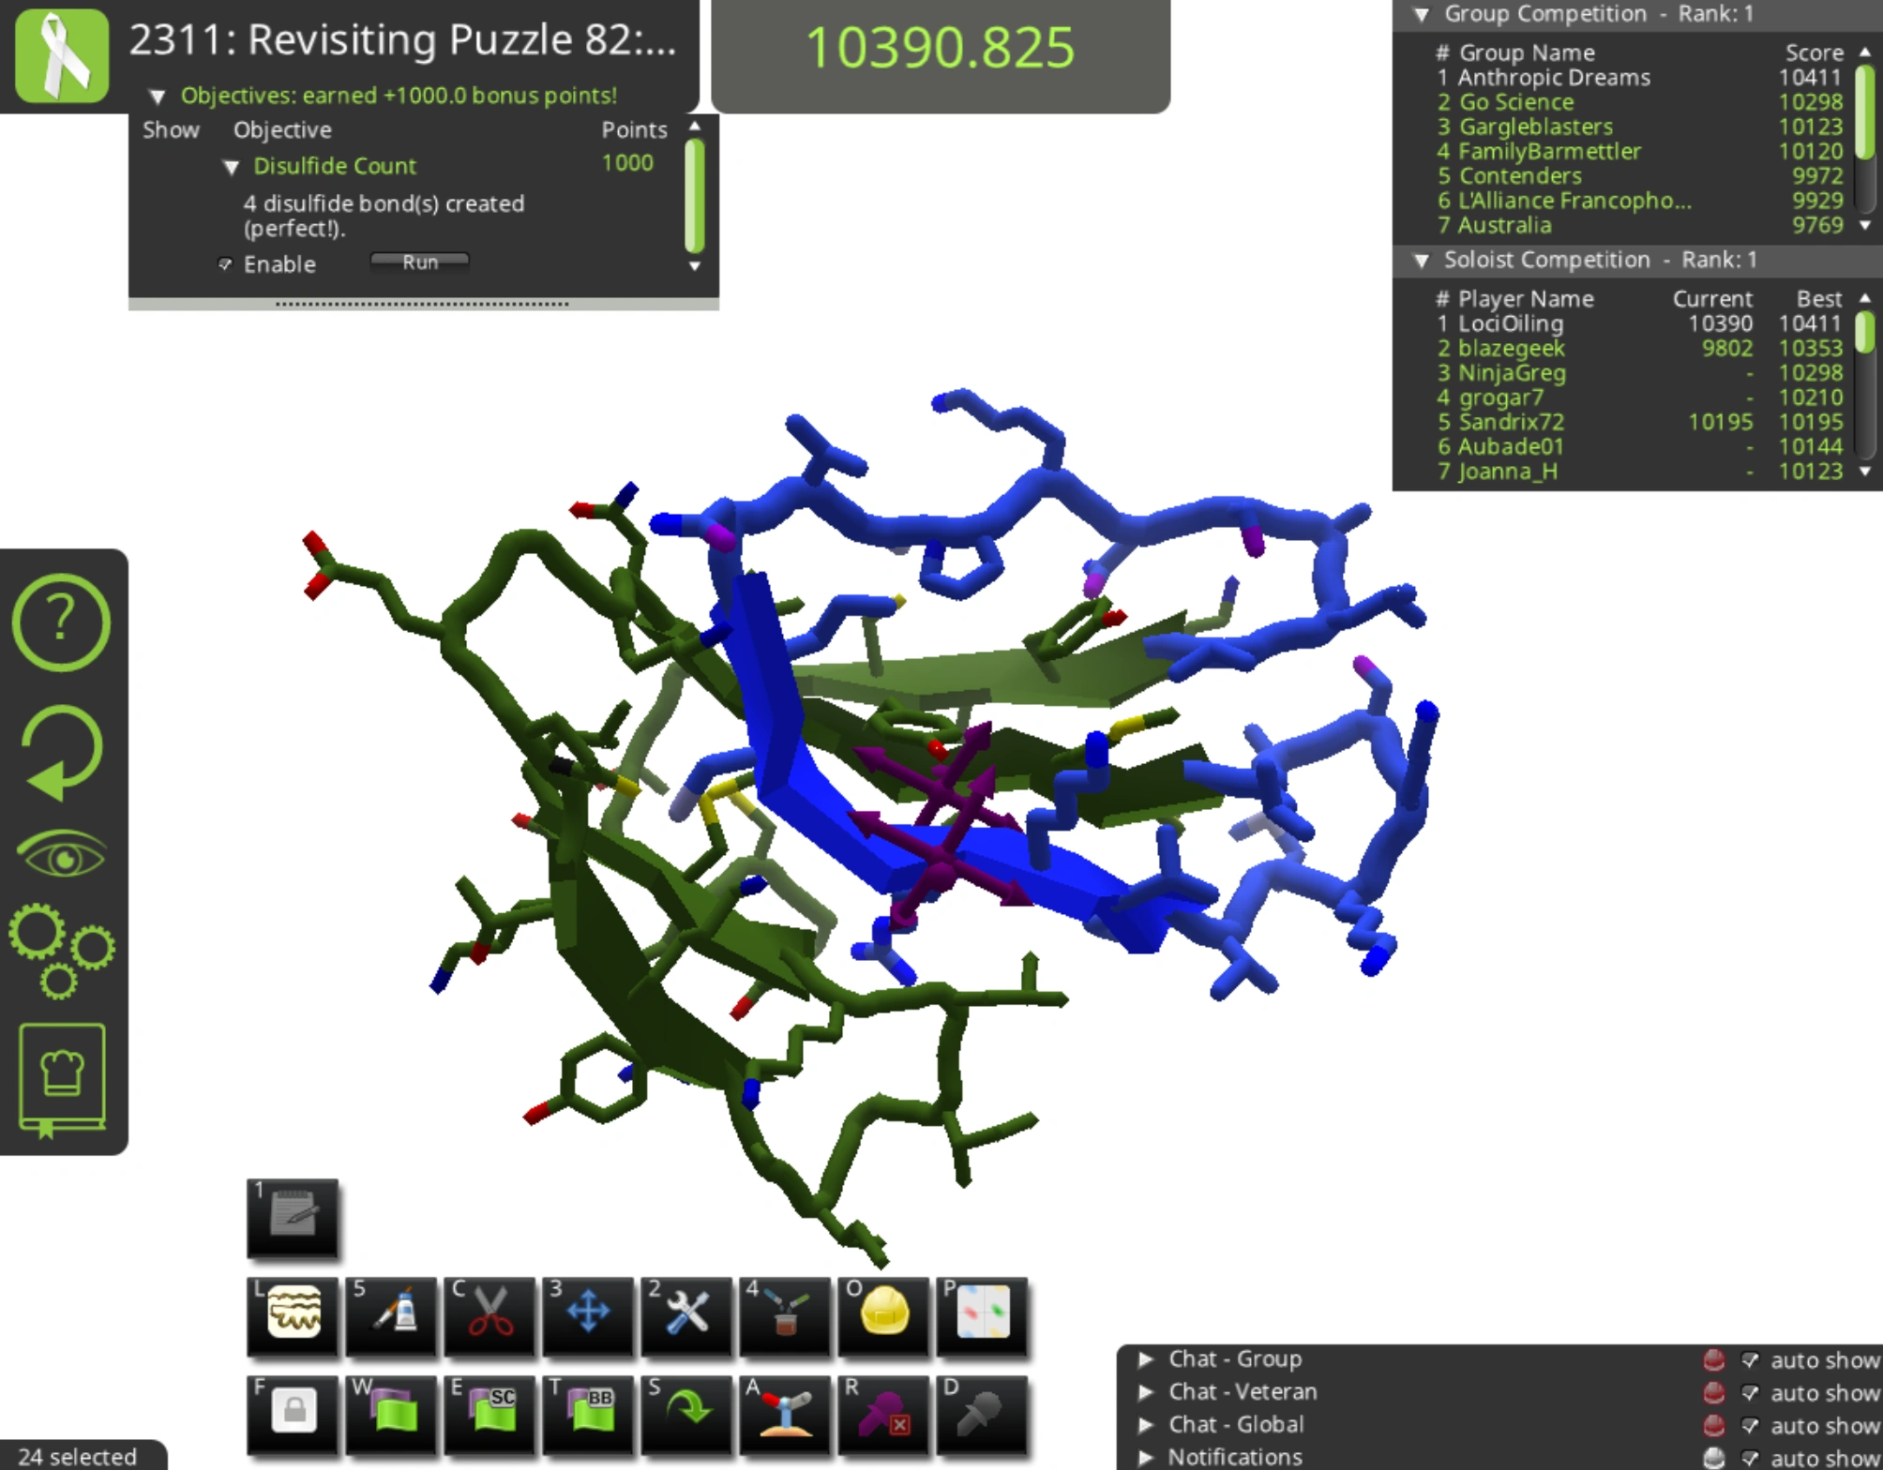Open the cookbook recipes icon
Image resolution: width=1883 pixels, height=1470 pixels.
(x=62, y=1078)
